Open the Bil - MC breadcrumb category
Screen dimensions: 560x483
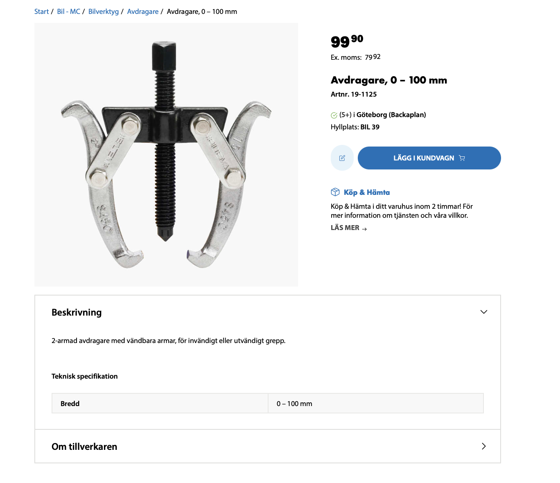coord(68,11)
